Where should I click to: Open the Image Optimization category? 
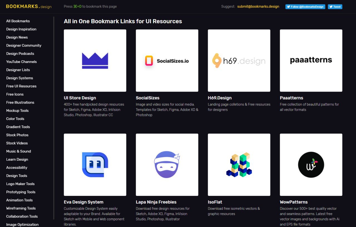click(22, 225)
